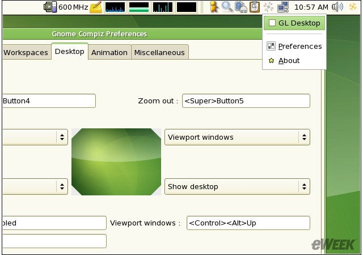Click the field ending in 'bled'

[x=54, y=223]
